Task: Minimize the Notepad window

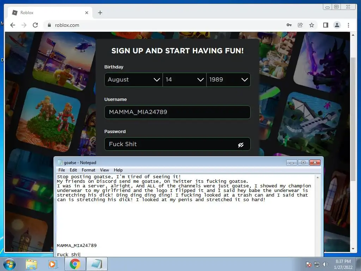Action: pyautogui.click(x=292, y=163)
